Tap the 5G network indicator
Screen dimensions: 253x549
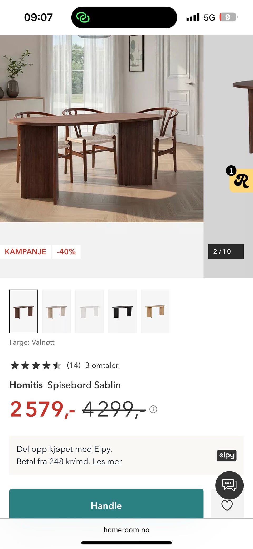click(x=209, y=17)
